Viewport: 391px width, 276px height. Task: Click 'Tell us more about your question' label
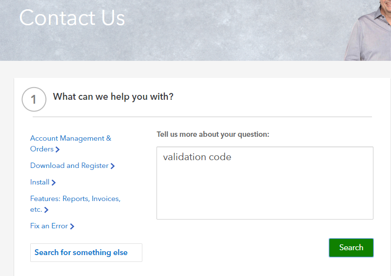pyautogui.click(x=213, y=134)
